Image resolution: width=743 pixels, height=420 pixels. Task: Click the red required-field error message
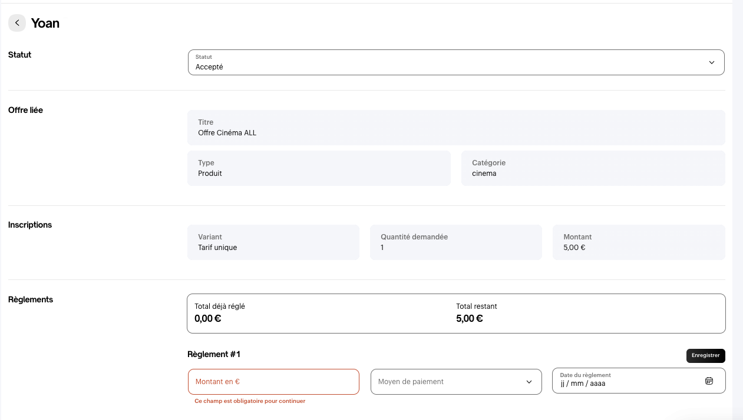tap(250, 401)
